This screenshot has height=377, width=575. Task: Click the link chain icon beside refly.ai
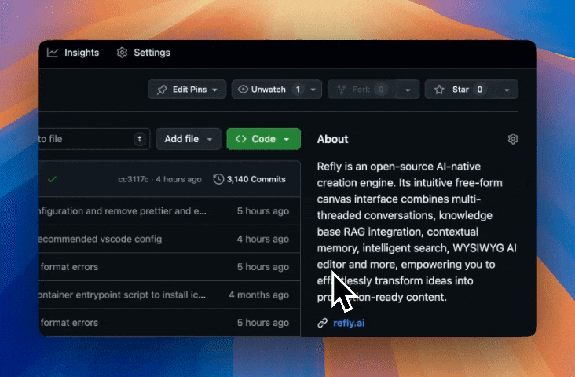322,323
